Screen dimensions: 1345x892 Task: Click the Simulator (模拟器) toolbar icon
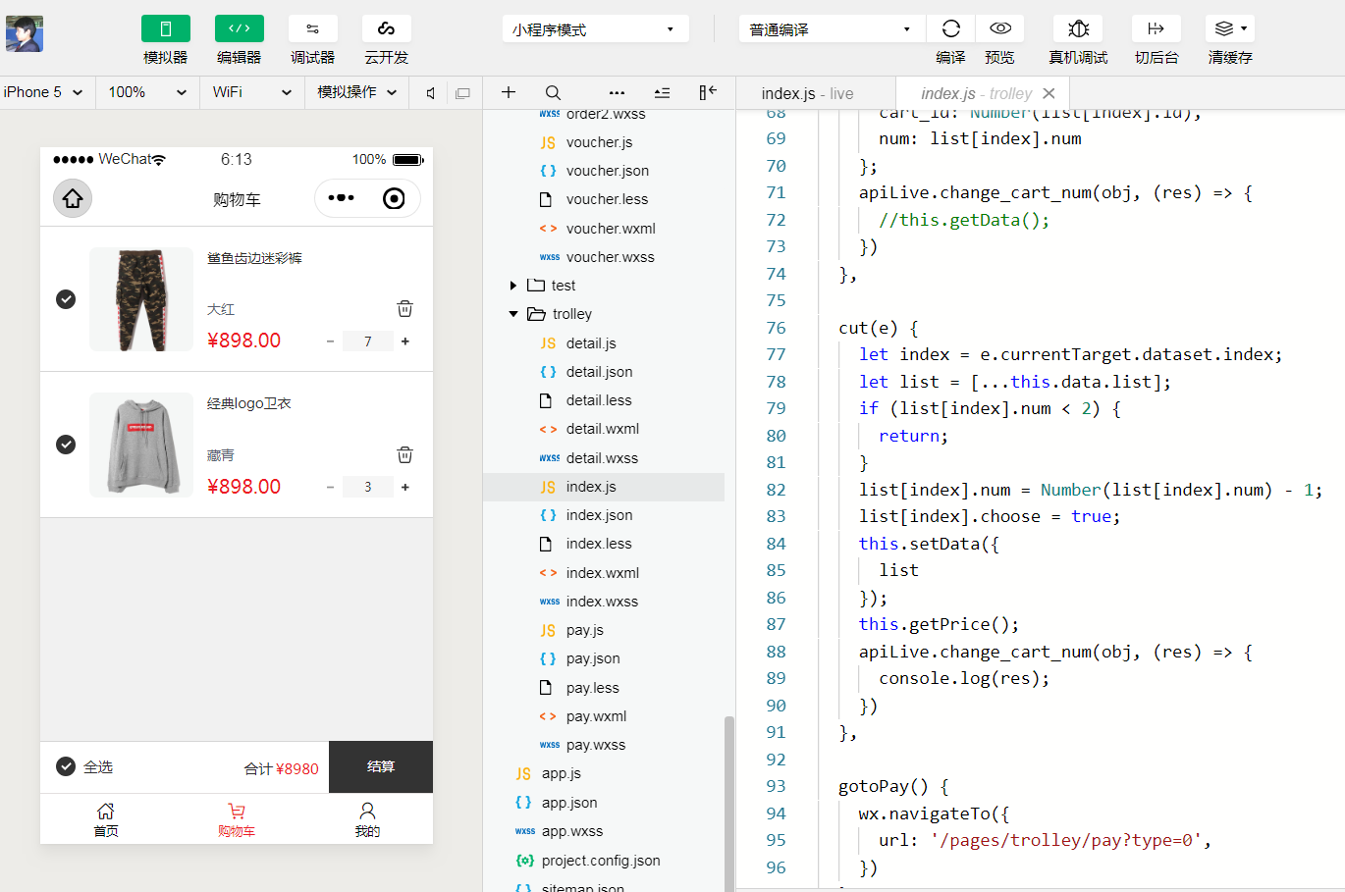pyautogui.click(x=165, y=29)
